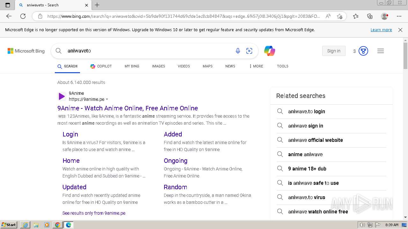Search related 'anime aniwave'
The image size is (408, 229).
331,155
